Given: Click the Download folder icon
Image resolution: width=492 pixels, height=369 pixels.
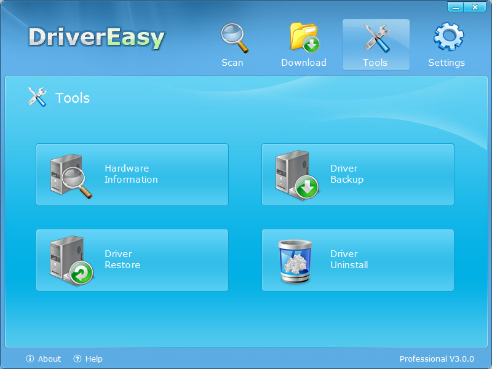Looking at the screenshot, I should [304, 37].
